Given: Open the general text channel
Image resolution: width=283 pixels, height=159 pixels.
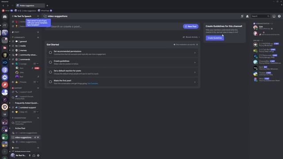Looking at the screenshot, I should pyautogui.click(x=25, y=42).
